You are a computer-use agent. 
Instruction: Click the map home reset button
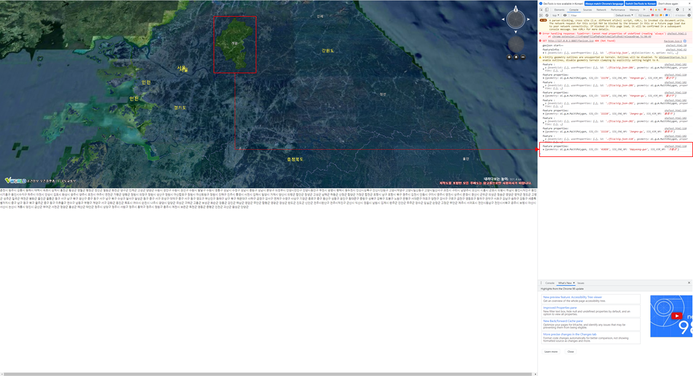[516, 57]
